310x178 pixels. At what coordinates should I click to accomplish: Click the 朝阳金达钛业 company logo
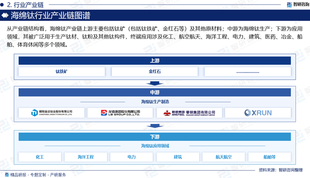pyautogui.click(x=52, y=113)
